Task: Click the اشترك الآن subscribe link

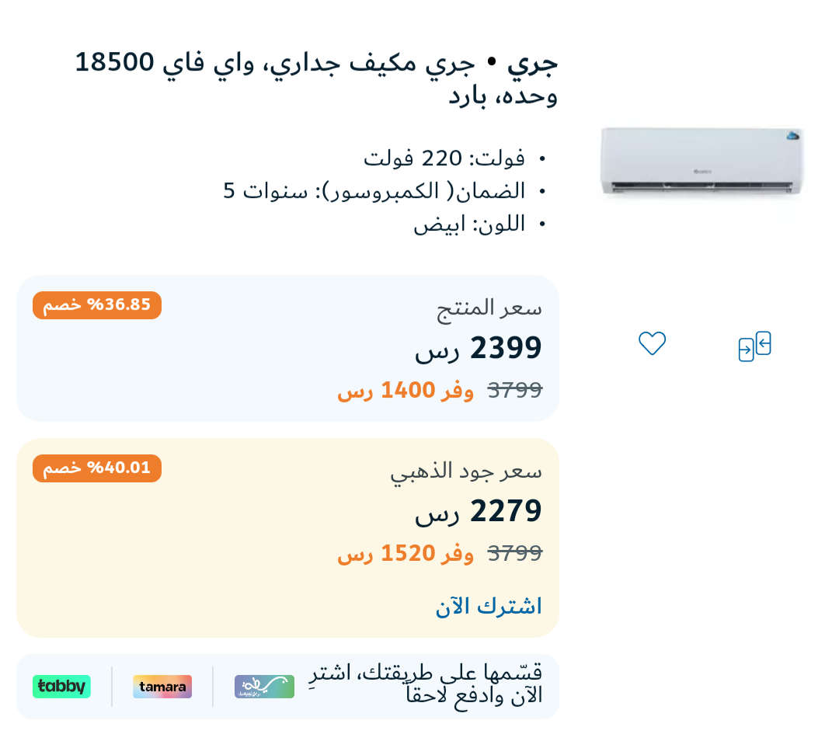Action: click(489, 607)
